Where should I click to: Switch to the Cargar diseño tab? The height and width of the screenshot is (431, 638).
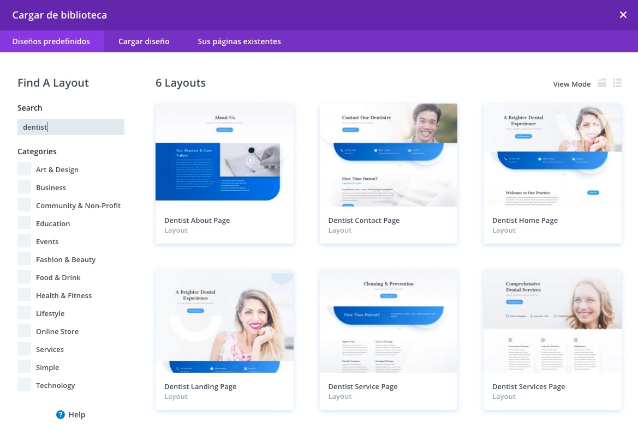[144, 41]
